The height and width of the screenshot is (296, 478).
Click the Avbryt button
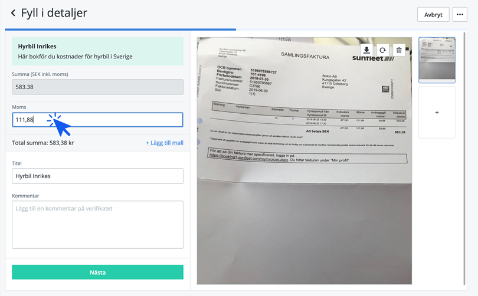(433, 14)
